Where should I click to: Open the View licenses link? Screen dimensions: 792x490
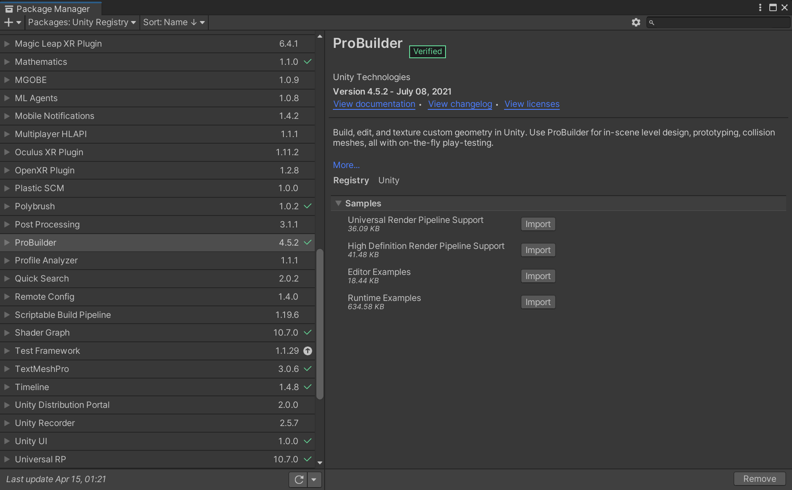point(532,104)
